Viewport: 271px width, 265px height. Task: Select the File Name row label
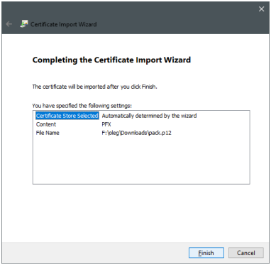[x=48, y=133]
